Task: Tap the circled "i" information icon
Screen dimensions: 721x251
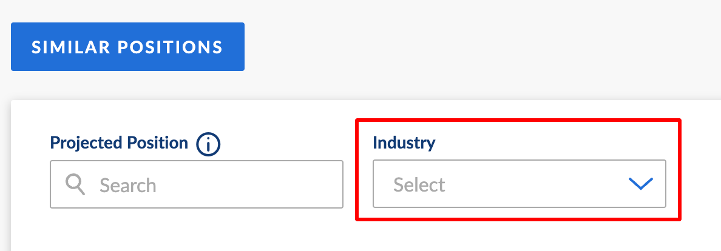Action: tap(208, 144)
